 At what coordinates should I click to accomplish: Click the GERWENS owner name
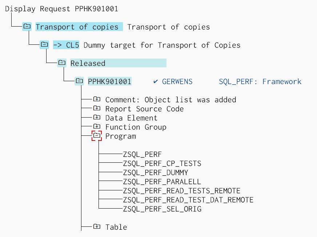pos(177,82)
